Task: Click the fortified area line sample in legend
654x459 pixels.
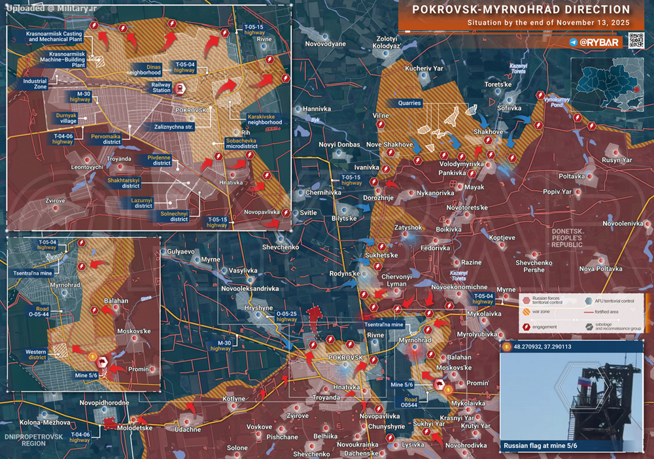Action: pyautogui.click(x=590, y=313)
